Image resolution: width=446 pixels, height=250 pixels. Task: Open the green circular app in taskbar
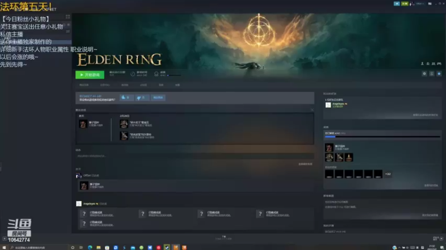coord(142,247)
